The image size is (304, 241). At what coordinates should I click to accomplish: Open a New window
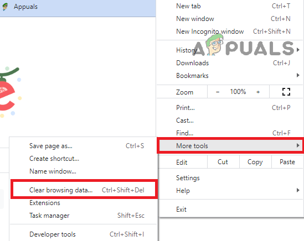pos(230,19)
